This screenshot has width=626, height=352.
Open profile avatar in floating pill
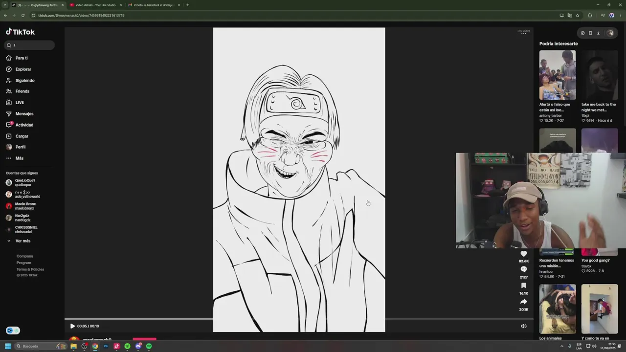click(610, 33)
